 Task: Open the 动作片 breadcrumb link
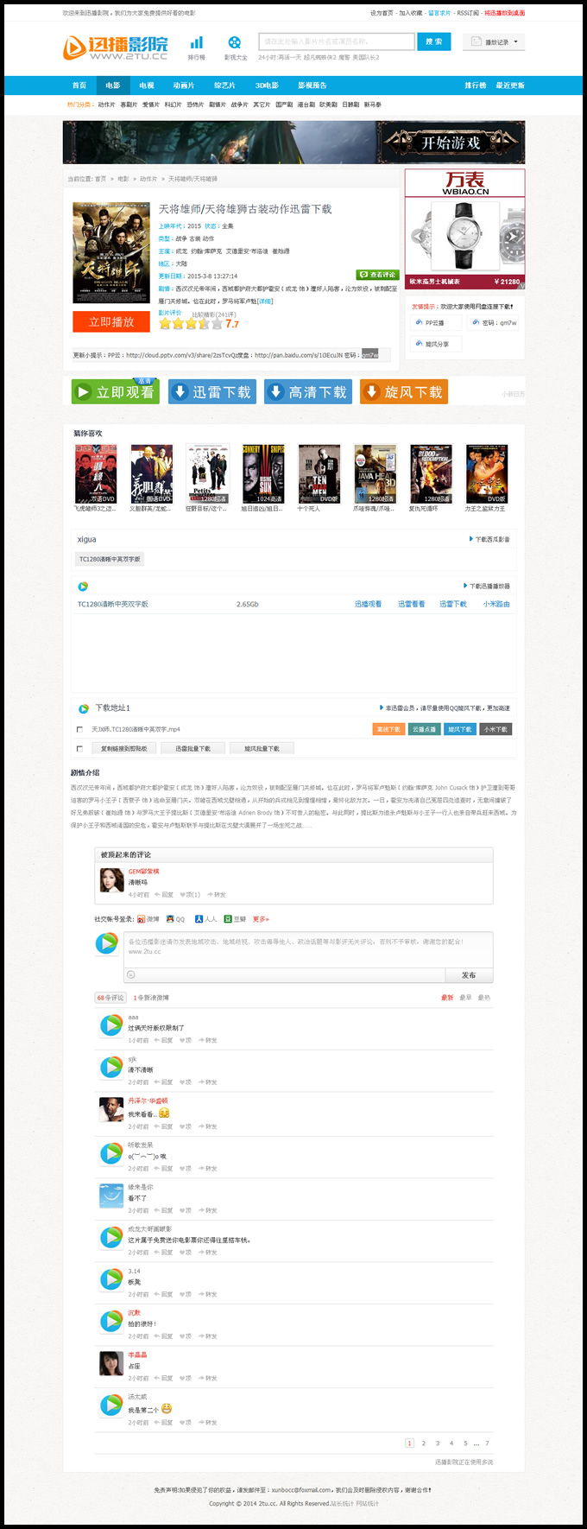(x=148, y=179)
